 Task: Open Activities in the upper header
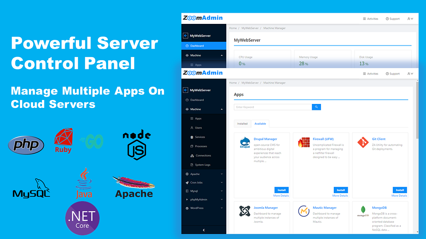[371, 19]
